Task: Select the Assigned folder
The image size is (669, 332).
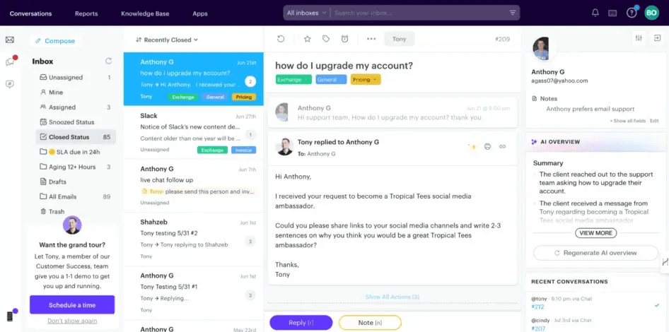Action: [76, 107]
